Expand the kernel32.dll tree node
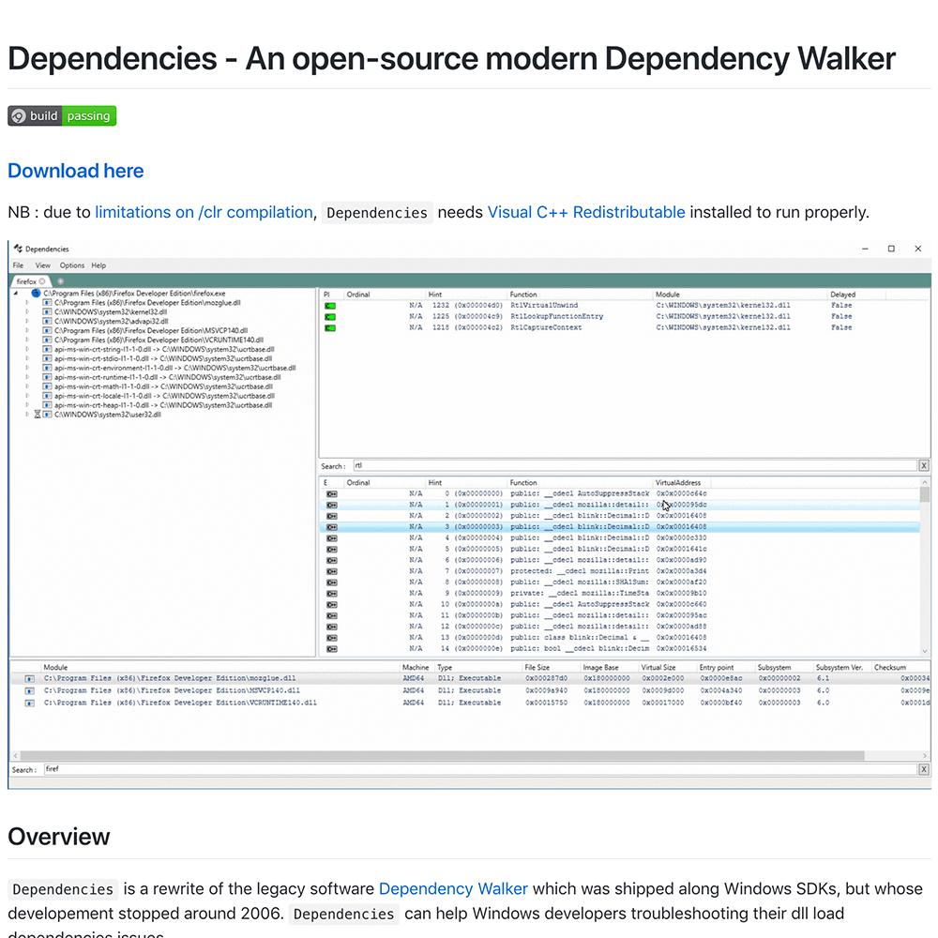 pyautogui.click(x=27, y=311)
